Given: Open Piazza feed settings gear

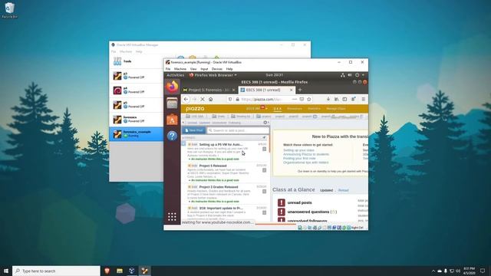Looking at the screenshot, I should 265,123.
